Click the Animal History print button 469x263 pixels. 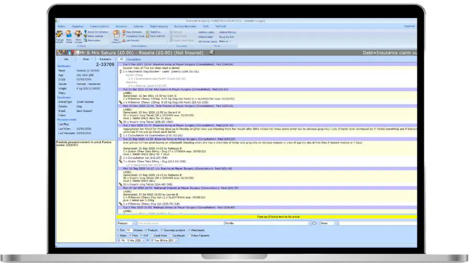(x=228, y=32)
